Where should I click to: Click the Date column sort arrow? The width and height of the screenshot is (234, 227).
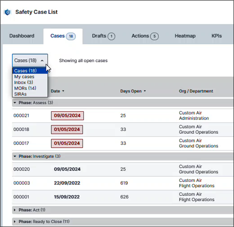63,91
